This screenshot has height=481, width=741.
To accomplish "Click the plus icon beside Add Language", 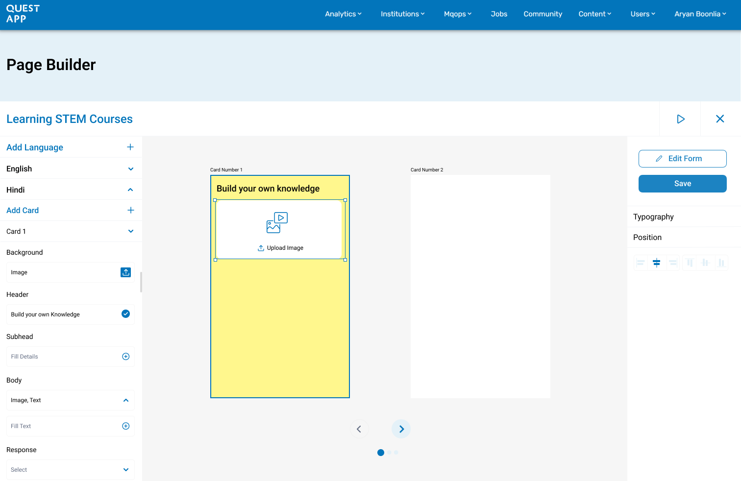I will (130, 147).
